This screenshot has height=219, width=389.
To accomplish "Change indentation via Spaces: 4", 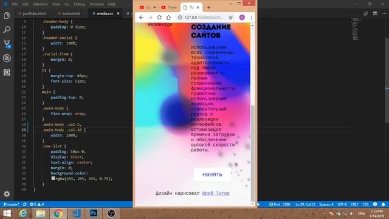I will (x=326, y=204).
